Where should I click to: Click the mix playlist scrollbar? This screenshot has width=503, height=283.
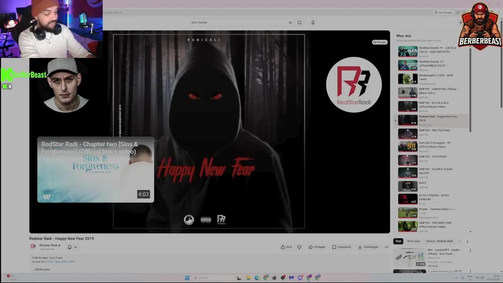point(470,90)
